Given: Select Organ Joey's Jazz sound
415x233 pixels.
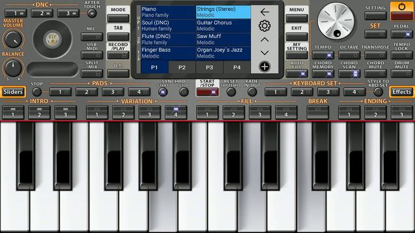Looking at the screenshot, I should pos(223,53).
